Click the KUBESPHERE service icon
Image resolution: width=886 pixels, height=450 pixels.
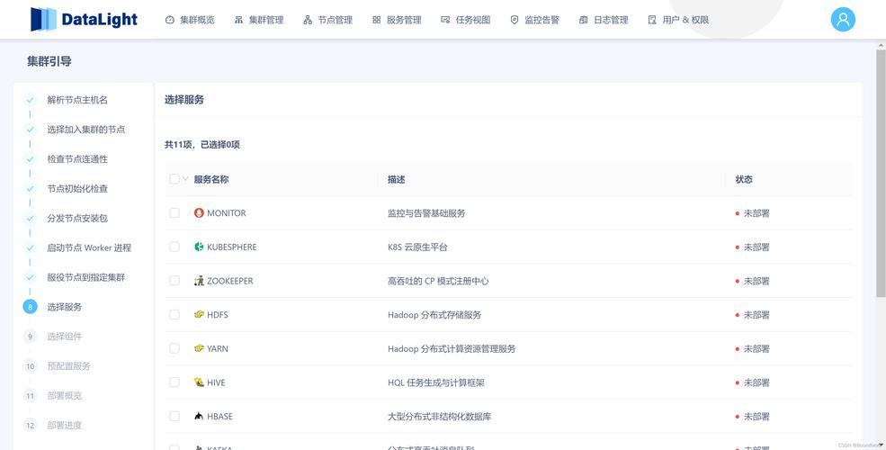tap(199, 247)
